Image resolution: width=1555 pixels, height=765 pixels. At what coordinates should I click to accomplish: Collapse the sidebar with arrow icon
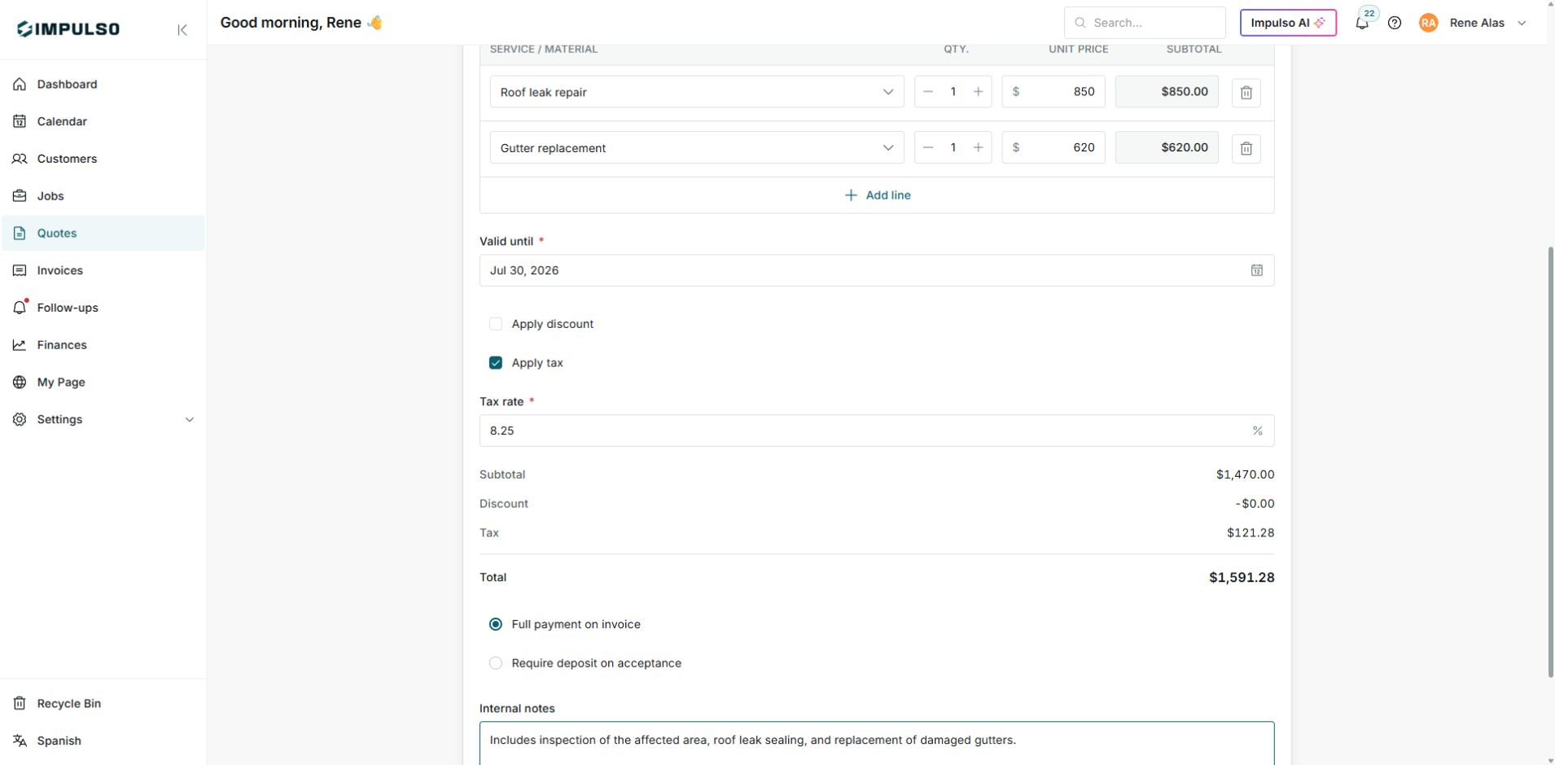click(x=182, y=30)
